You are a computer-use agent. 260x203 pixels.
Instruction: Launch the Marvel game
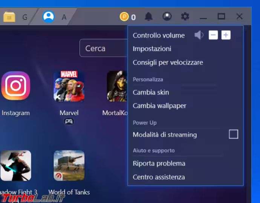(69, 86)
